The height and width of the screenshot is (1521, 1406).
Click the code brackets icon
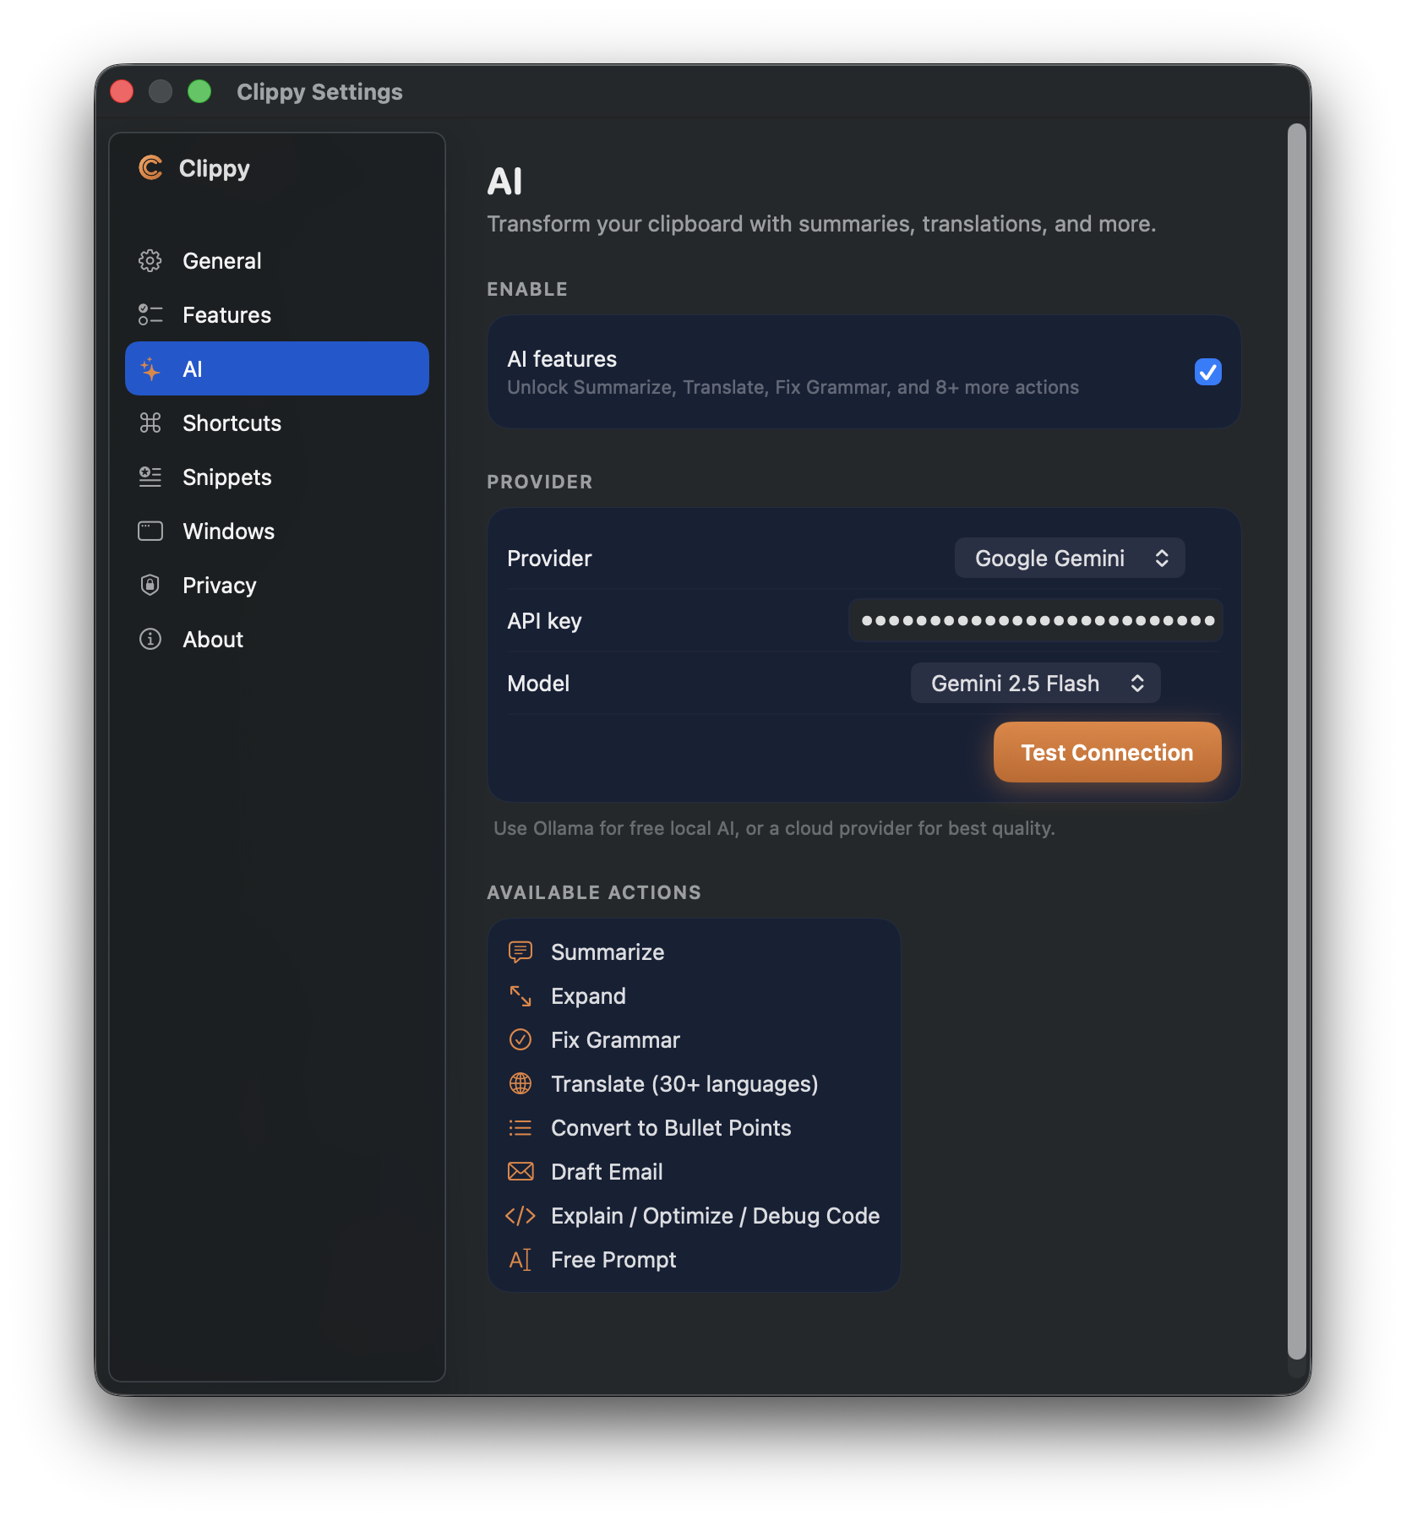[x=520, y=1216]
